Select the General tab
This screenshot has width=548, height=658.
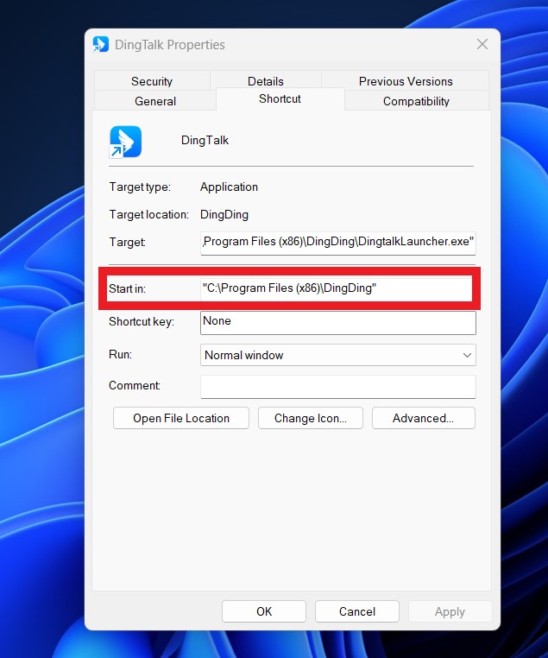pos(155,101)
